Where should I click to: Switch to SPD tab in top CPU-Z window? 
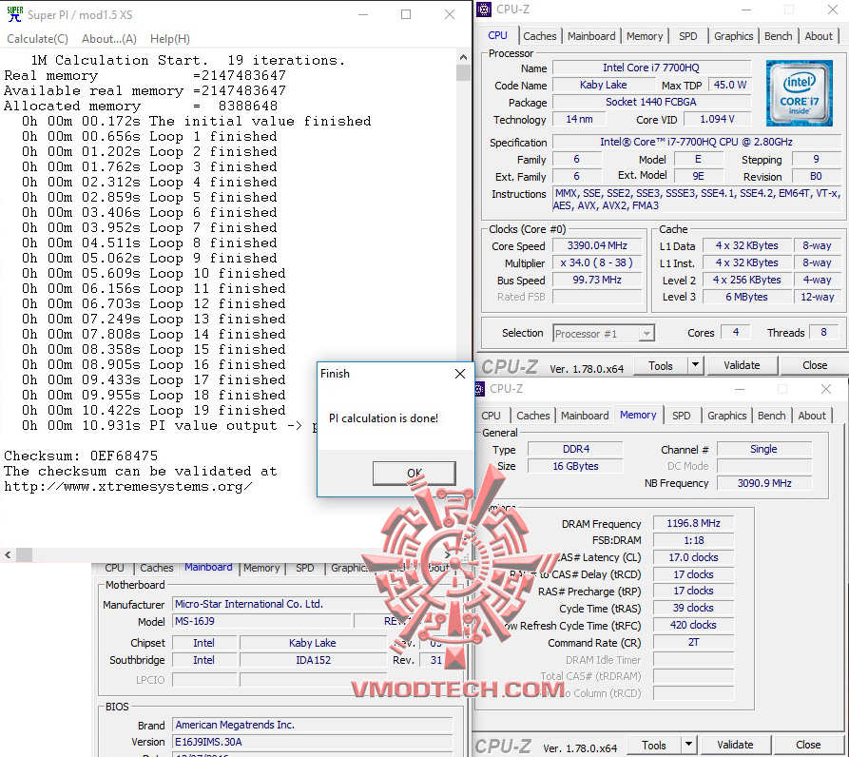pos(687,36)
